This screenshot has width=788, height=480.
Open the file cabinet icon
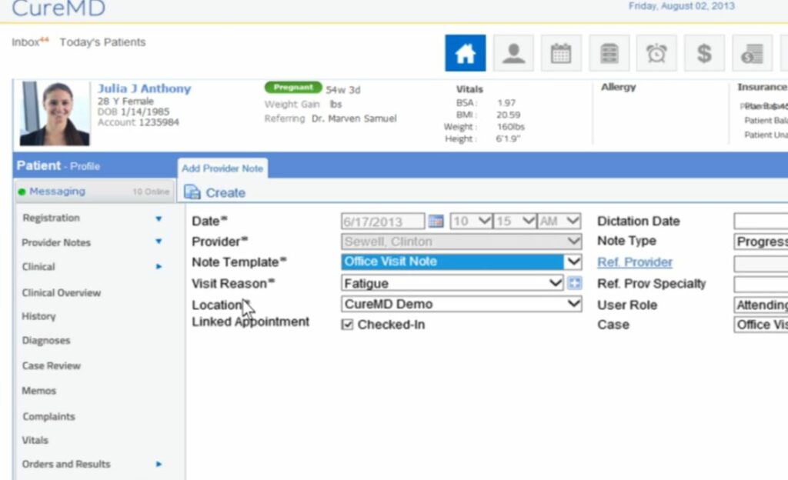pyautogui.click(x=609, y=53)
